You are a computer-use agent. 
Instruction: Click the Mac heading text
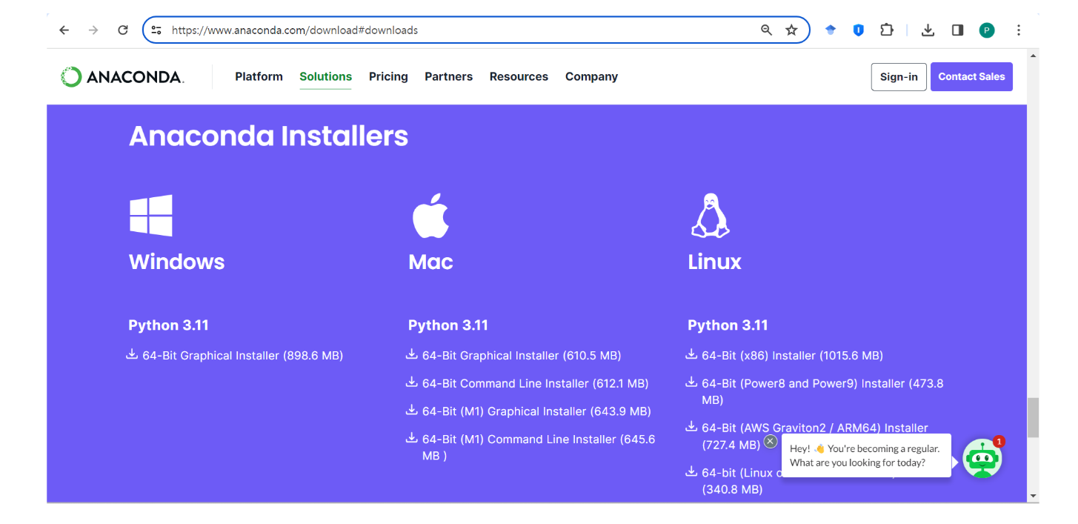coord(430,262)
